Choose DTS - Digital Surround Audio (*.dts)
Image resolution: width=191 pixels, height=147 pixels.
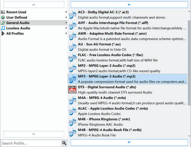127,90
